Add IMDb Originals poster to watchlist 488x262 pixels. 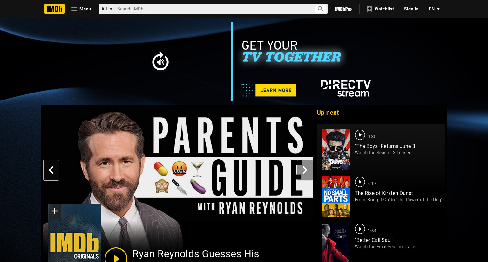pyautogui.click(x=54, y=211)
